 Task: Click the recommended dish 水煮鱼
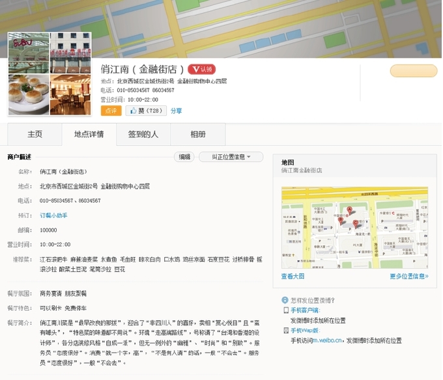point(109,259)
